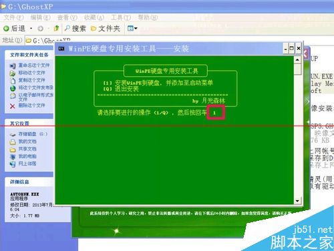Click the prompt text 请选择要进行的操作

(x=124, y=112)
